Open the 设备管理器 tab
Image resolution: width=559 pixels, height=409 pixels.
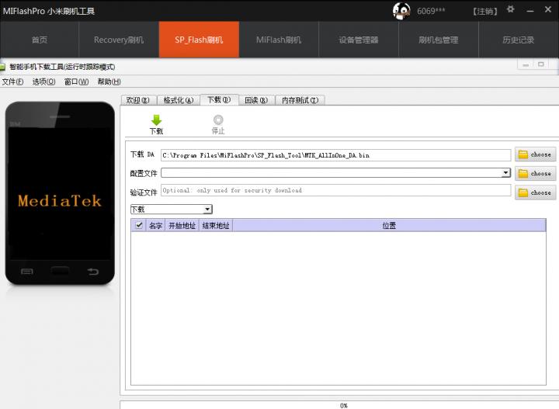pyautogui.click(x=358, y=40)
